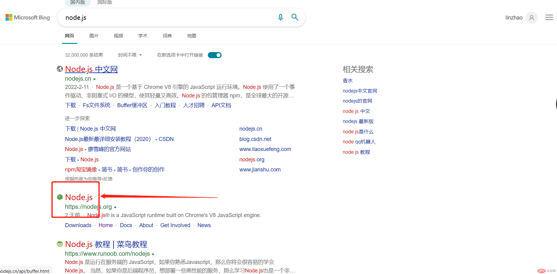Toggle open links in new tab switch
The image size is (557, 274).
pyautogui.click(x=215, y=55)
